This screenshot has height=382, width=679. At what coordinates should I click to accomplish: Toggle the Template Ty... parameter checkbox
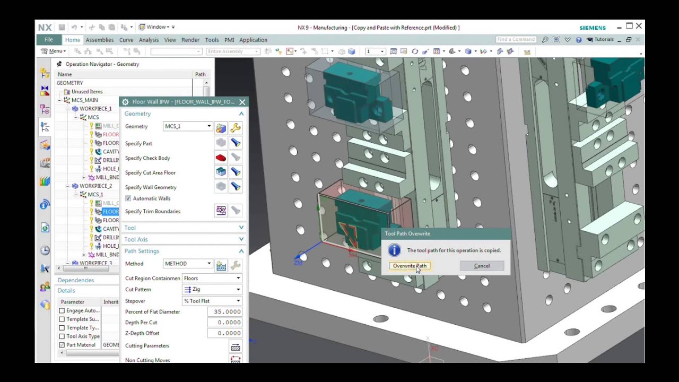tap(62, 328)
